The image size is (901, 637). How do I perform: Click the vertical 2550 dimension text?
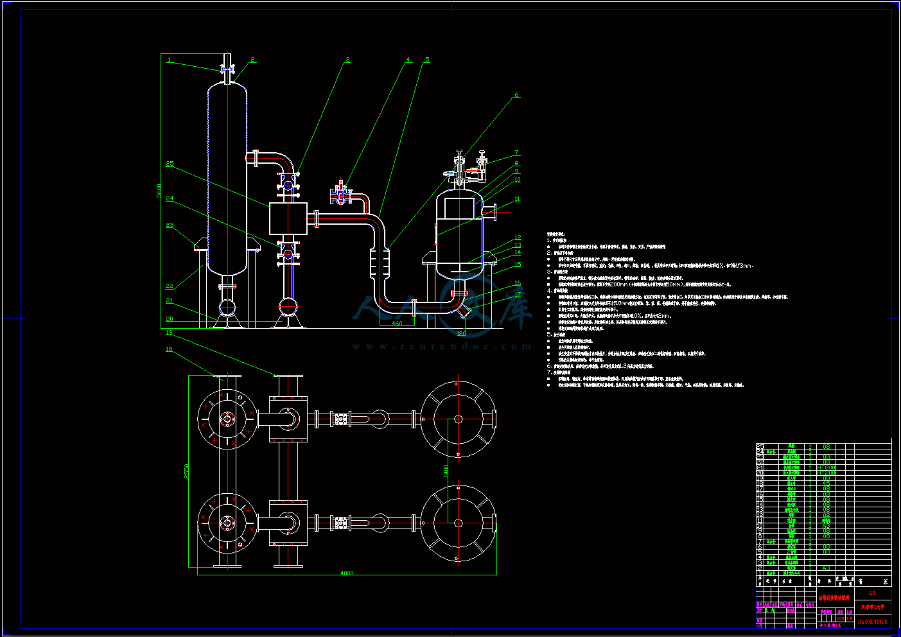[x=187, y=471]
